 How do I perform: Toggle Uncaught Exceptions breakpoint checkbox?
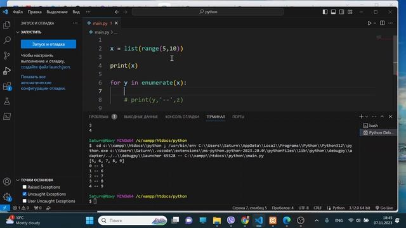(x=24, y=194)
